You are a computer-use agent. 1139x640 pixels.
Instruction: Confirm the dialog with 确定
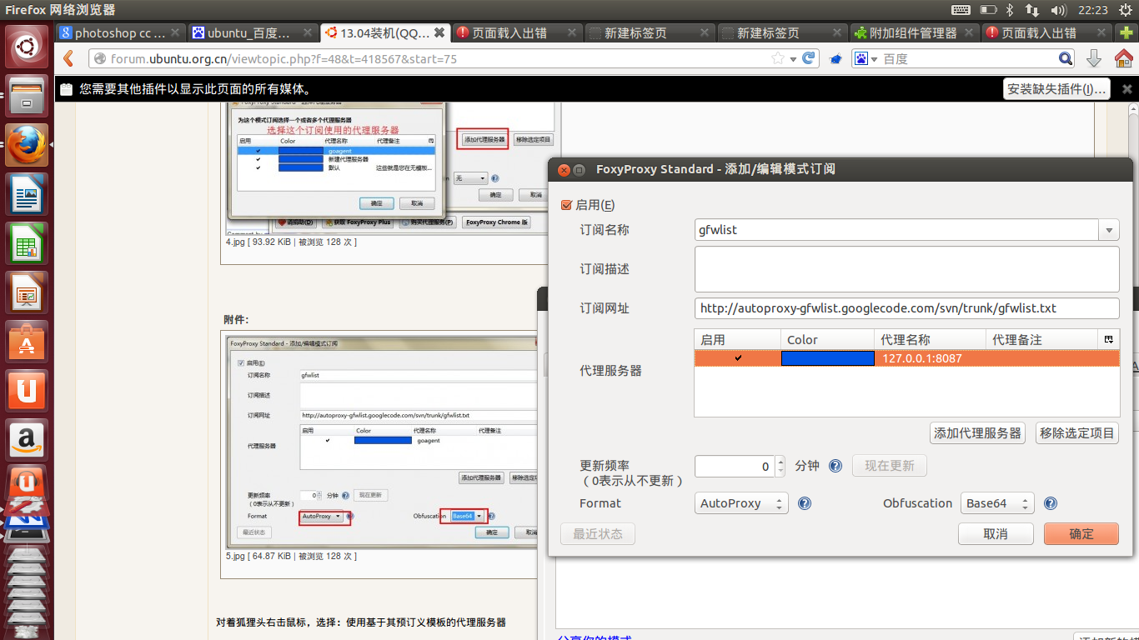pos(1081,533)
